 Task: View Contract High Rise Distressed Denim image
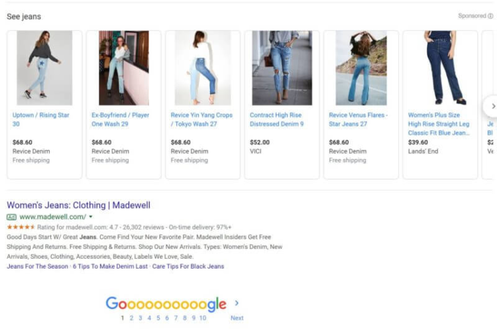[282, 68]
